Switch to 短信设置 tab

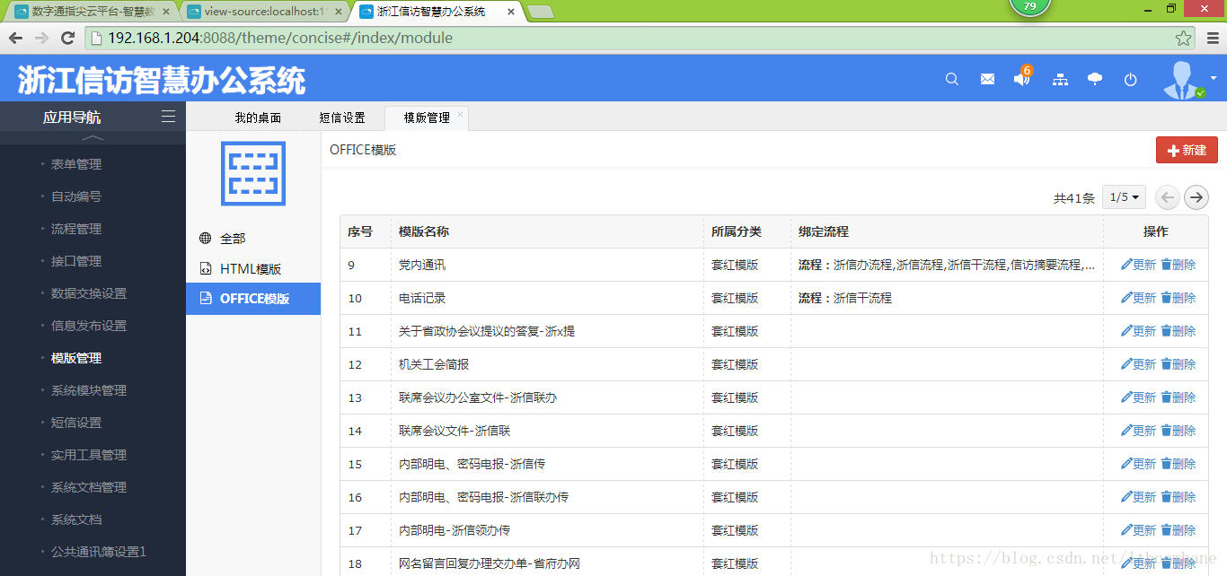342,118
